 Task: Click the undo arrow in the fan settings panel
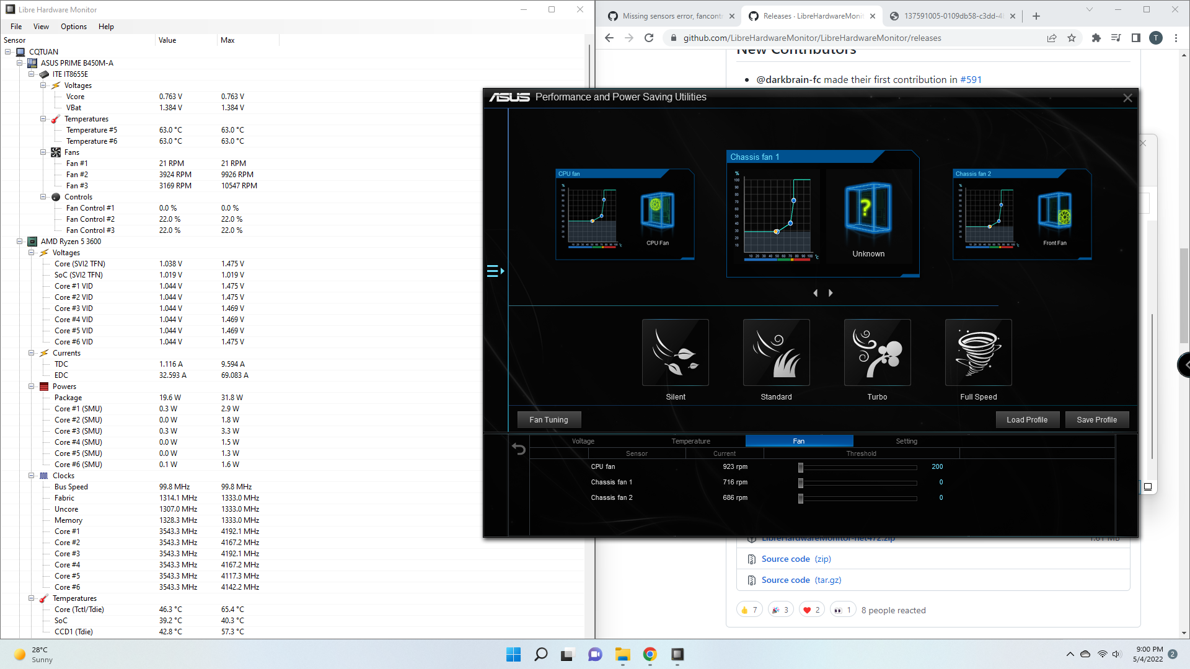519,449
